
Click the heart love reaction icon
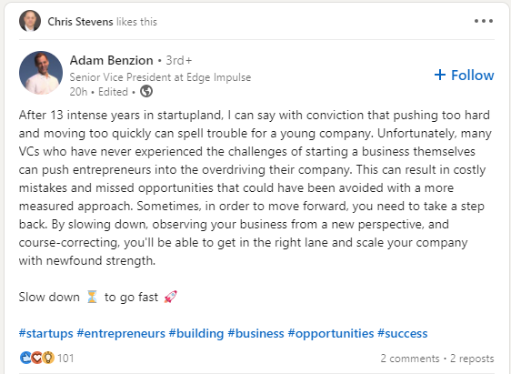coord(36,358)
